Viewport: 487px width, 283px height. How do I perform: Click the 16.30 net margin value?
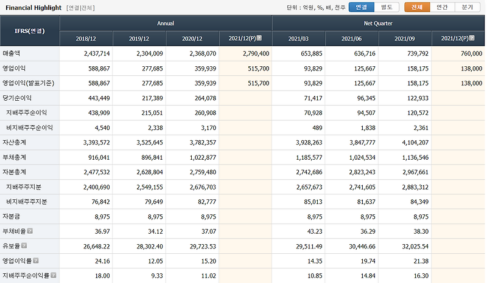click(x=421, y=276)
